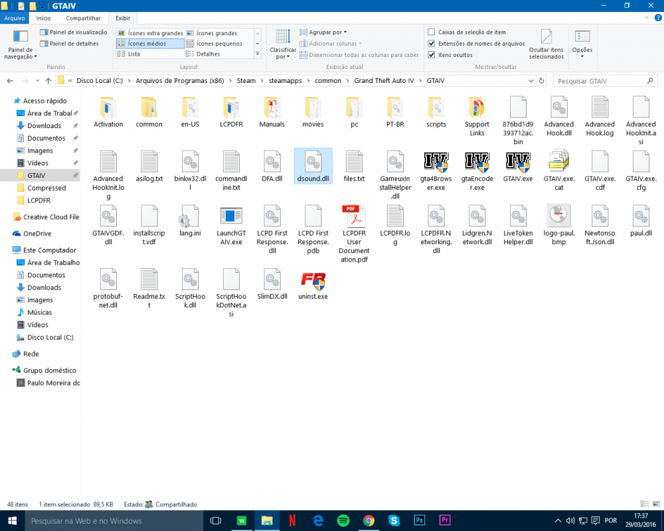The height and width of the screenshot is (531, 664).
Task: Show hidden tray icons chevron
Action: coord(558,520)
